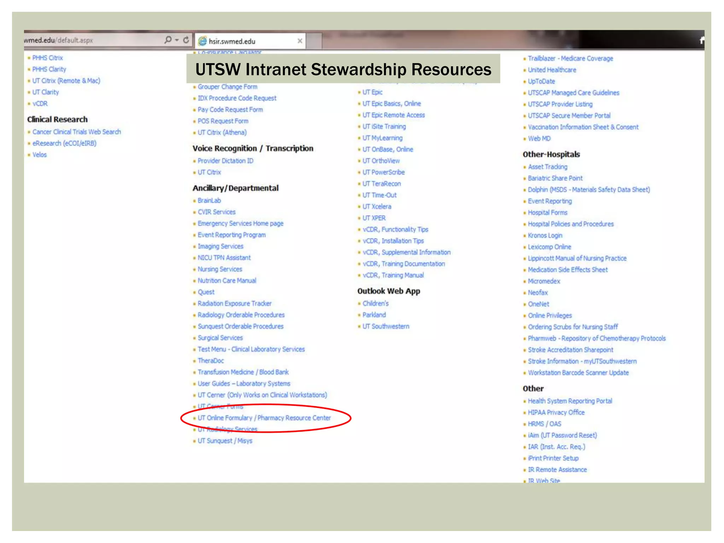The height and width of the screenshot is (543, 724).
Task: Open Health System Reporting Portal link
Action: (x=570, y=401)
